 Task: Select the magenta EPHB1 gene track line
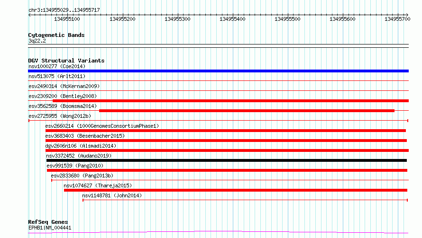(x=218, y=232)
